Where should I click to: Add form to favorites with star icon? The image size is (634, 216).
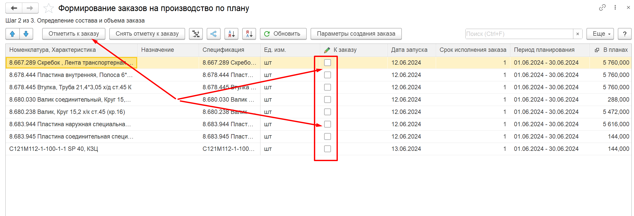[48, 8]
